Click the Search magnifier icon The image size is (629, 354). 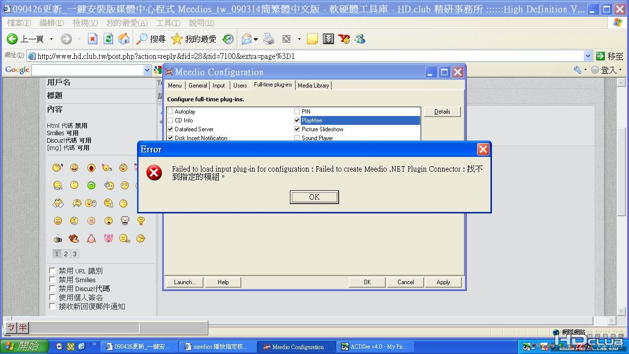click(x=142, y=39)
